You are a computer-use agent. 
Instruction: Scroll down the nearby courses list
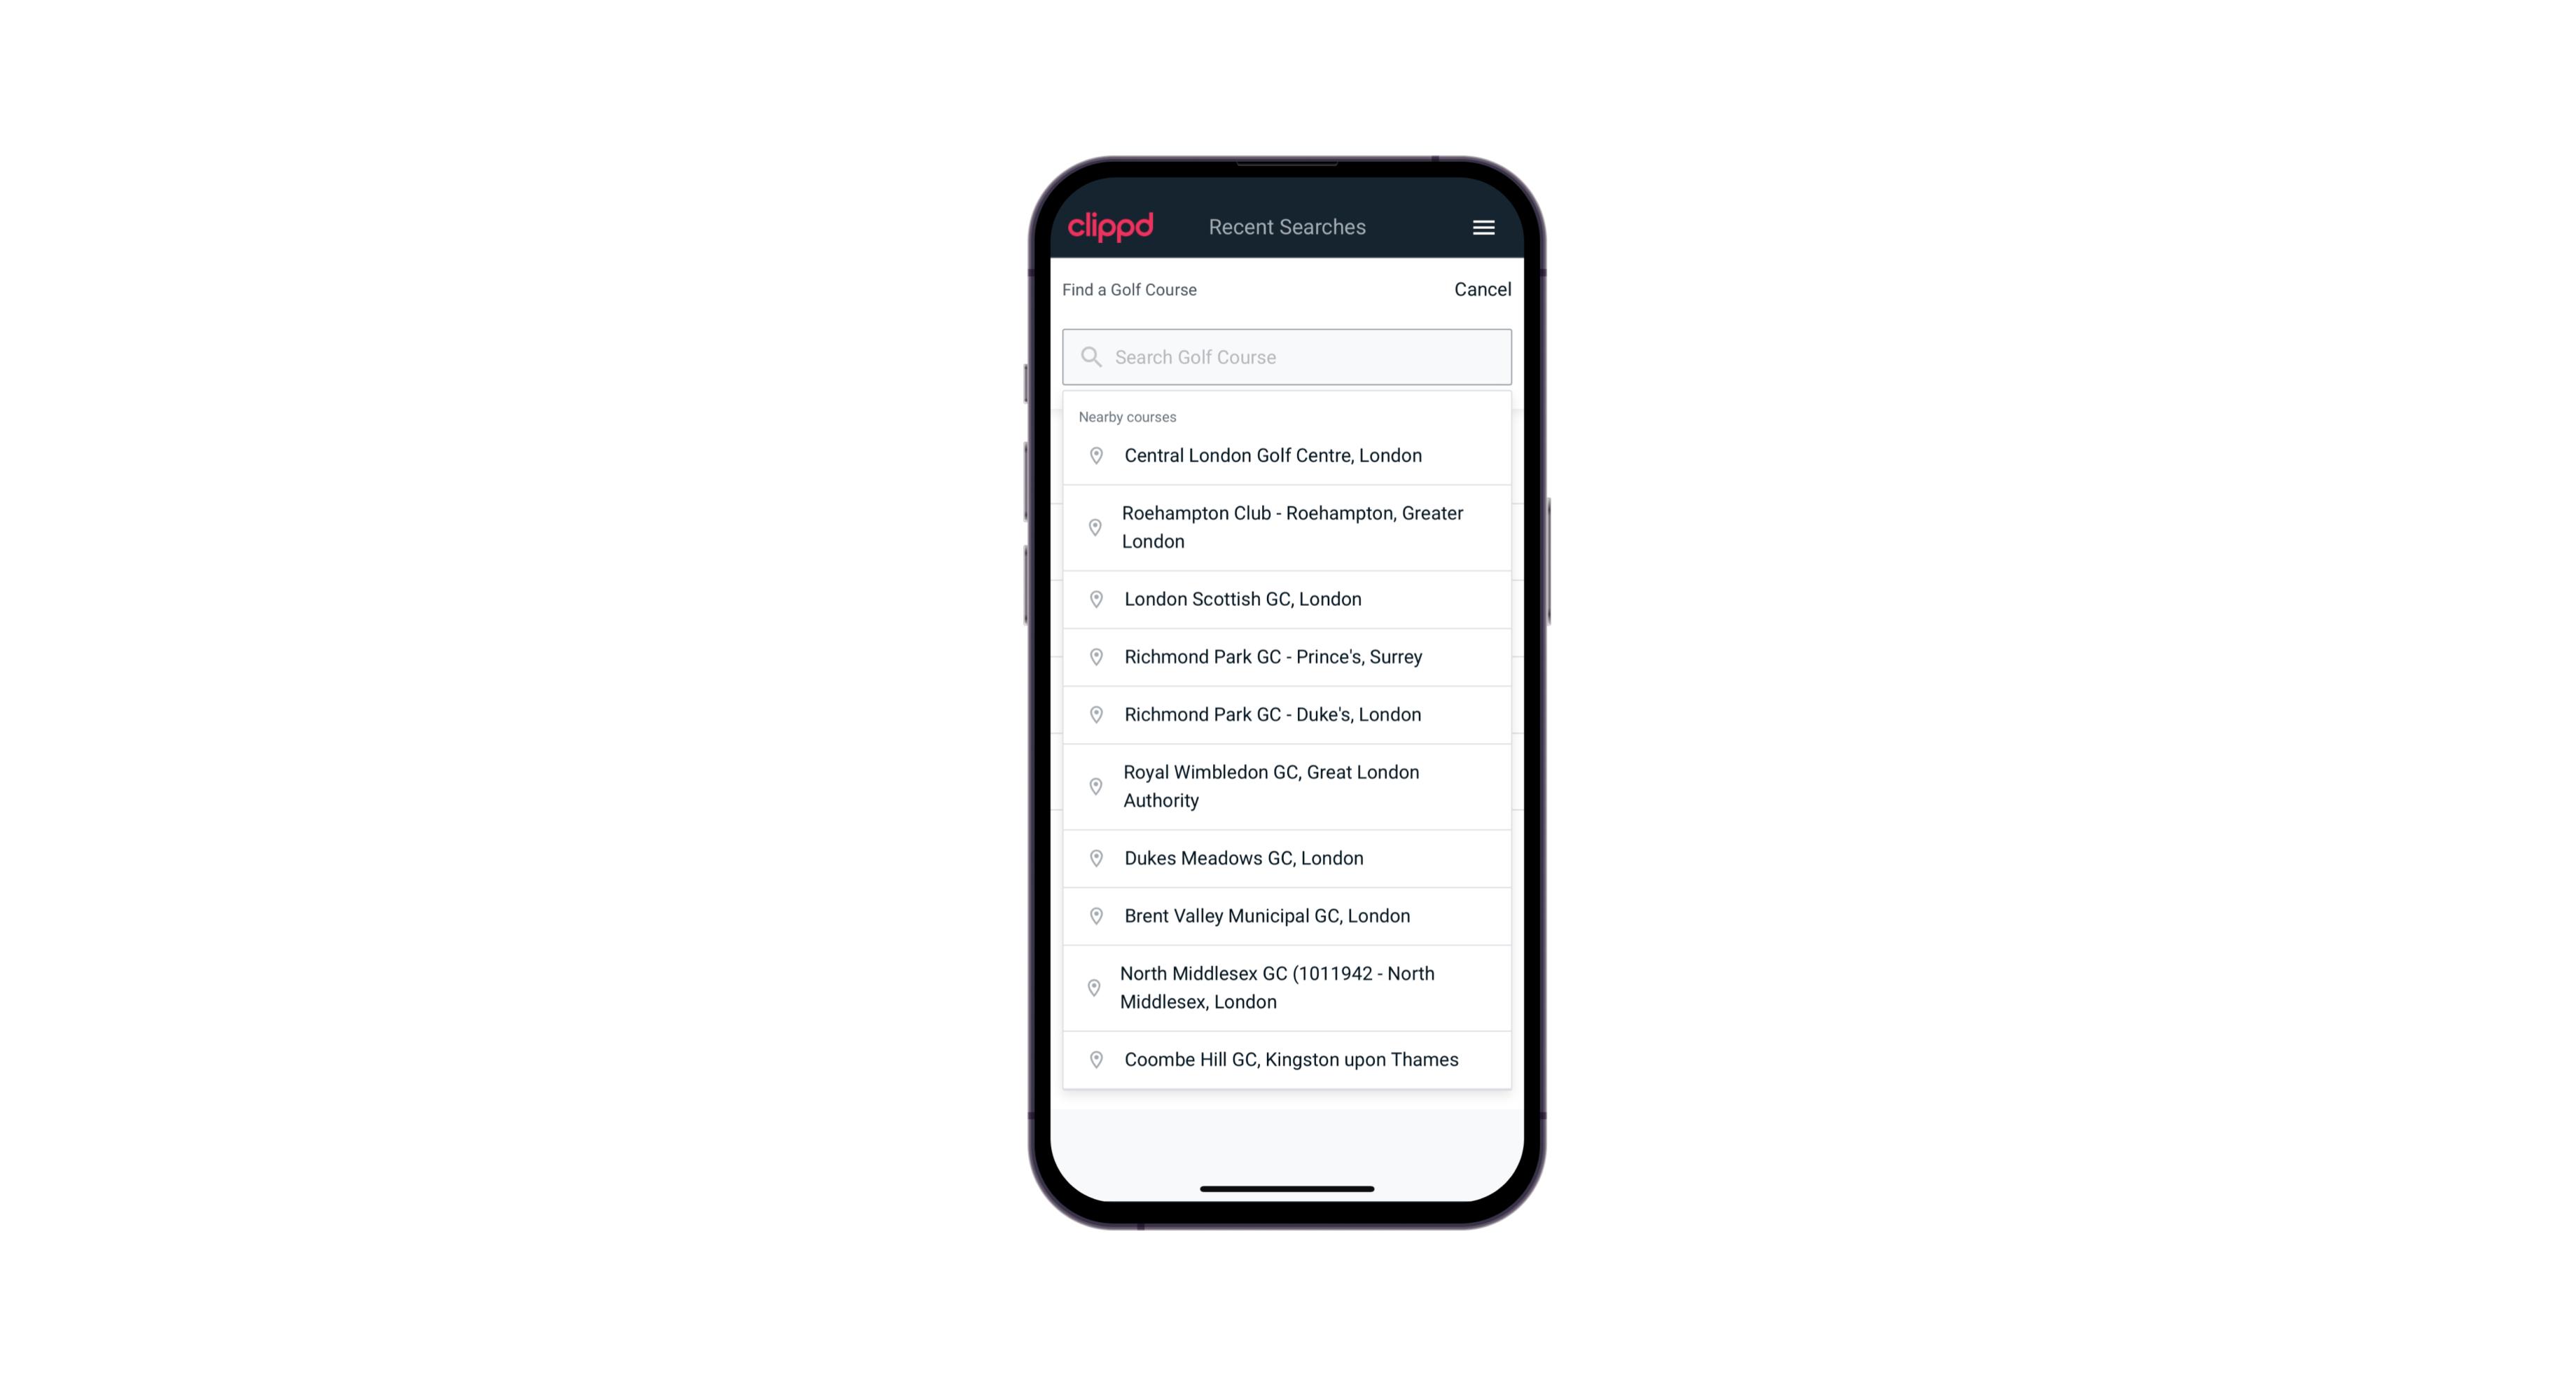tap(1287, 751)
